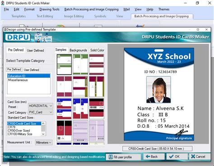The height and width of the screenshot is (166, 214).
Task: Choose maroon vertical template with top and bottom bands
Action: 64,86
